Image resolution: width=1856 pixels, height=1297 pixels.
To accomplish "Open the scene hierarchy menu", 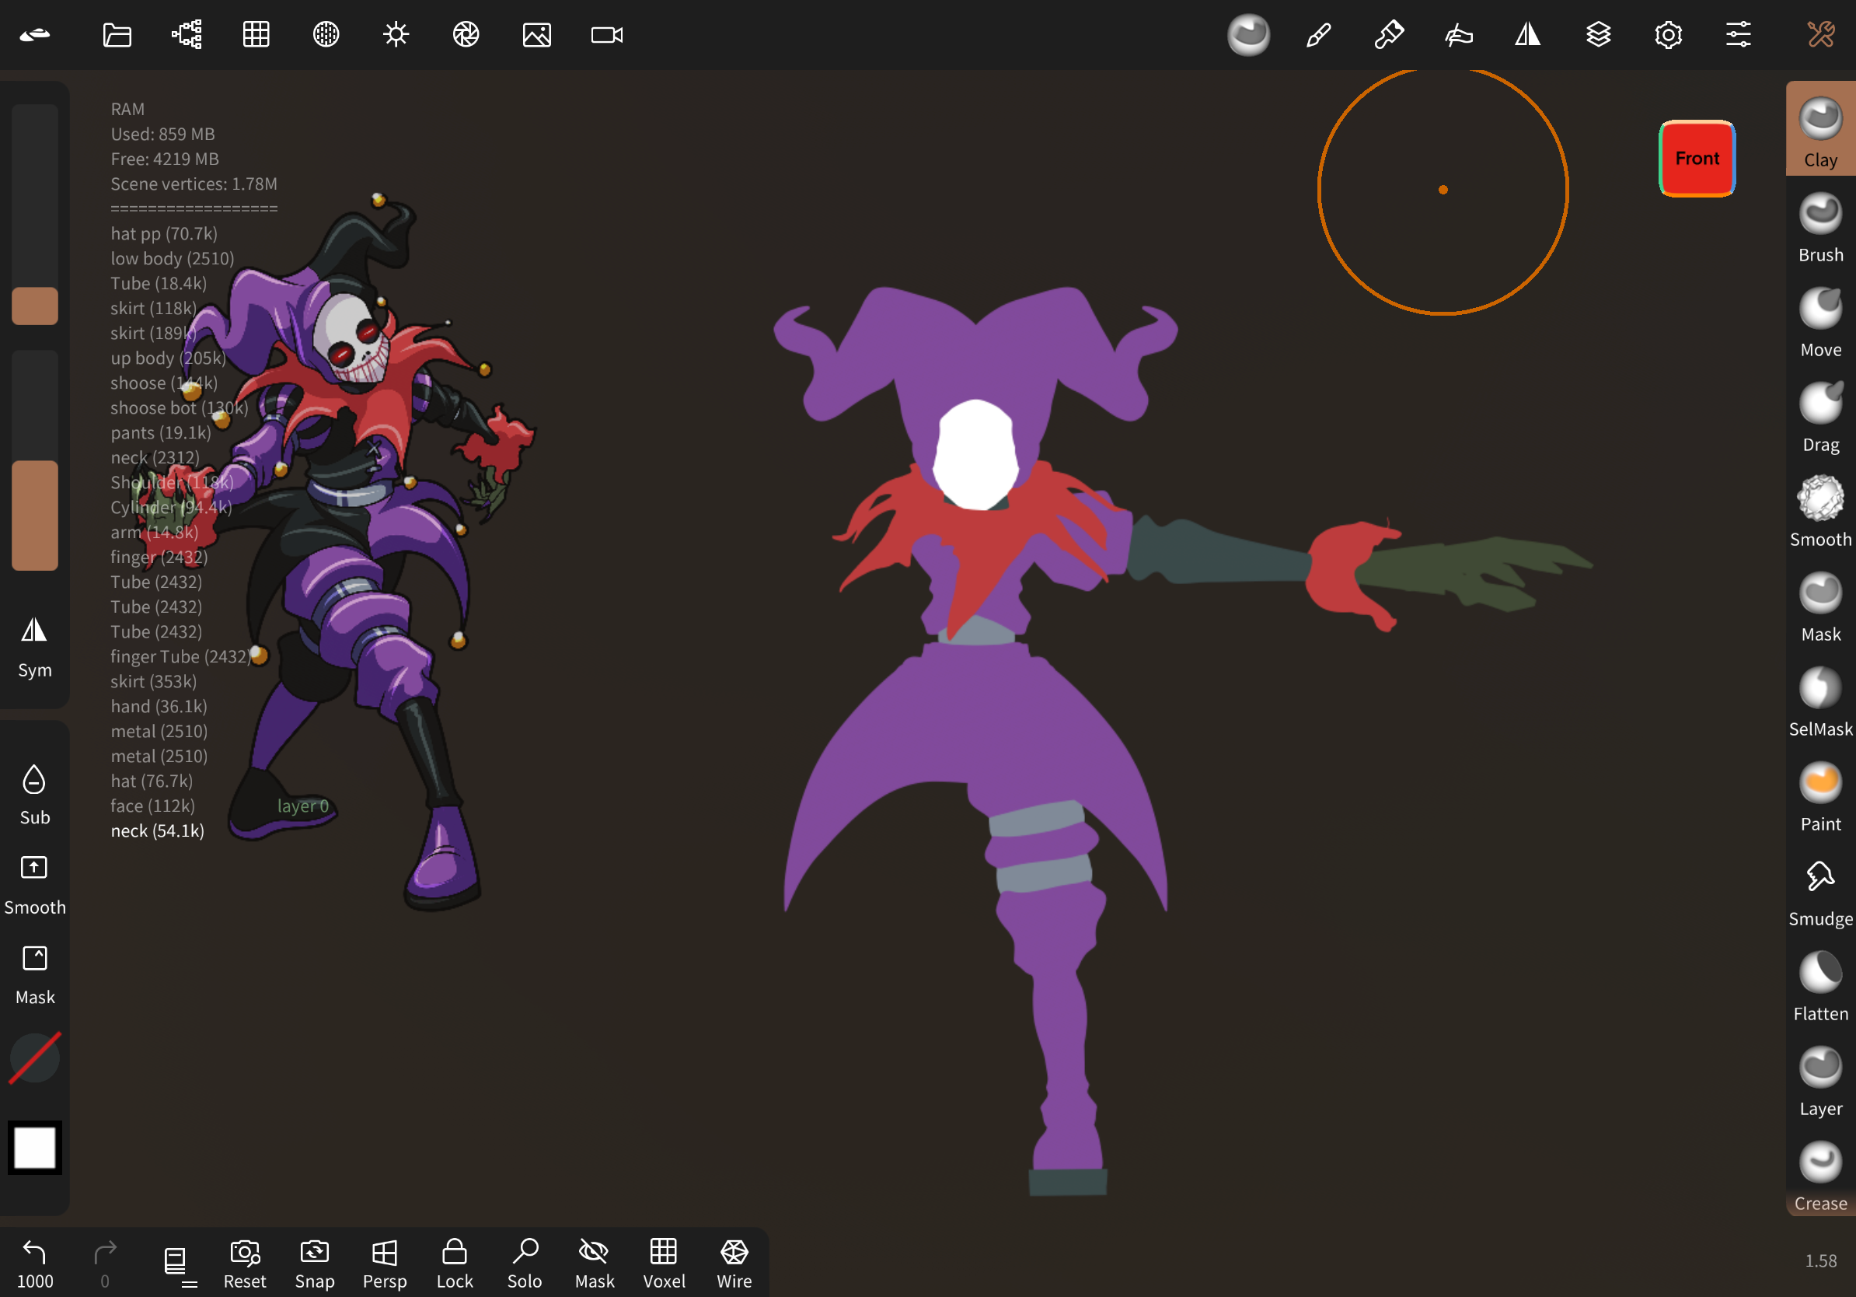I will tap(187, 35).
